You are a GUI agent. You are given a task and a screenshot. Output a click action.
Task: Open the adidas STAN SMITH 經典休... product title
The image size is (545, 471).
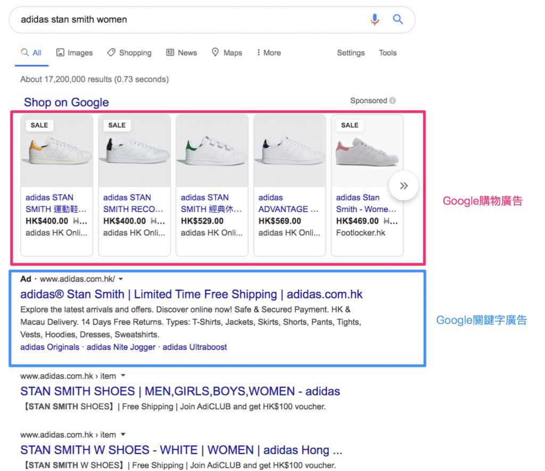[x=211, y=204]
